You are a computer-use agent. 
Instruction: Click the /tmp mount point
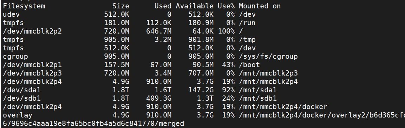point(247,40)
